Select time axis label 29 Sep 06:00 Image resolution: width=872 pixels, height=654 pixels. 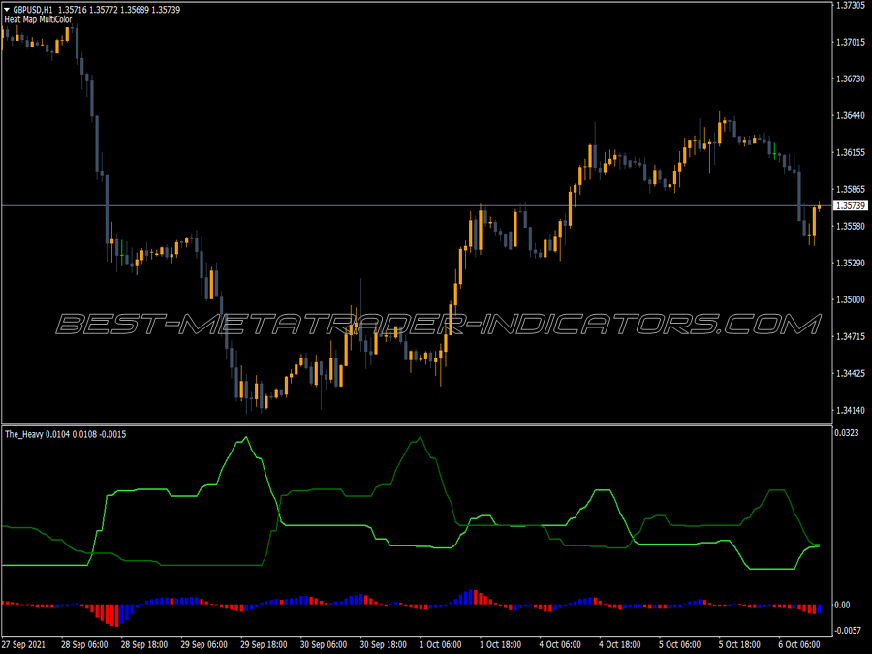(x=204, y=644)
